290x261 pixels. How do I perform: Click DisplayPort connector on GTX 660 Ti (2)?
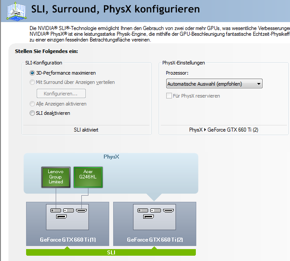[149, 216]
